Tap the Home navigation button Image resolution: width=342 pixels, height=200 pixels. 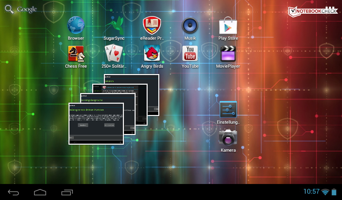coord(40,192)
